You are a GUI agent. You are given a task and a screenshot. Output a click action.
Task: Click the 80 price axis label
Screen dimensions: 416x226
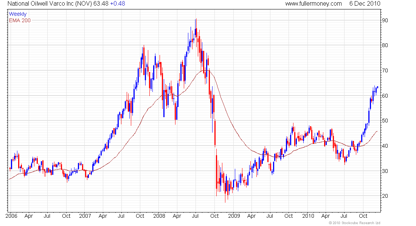pyautogui.click(x=385, y=45)
